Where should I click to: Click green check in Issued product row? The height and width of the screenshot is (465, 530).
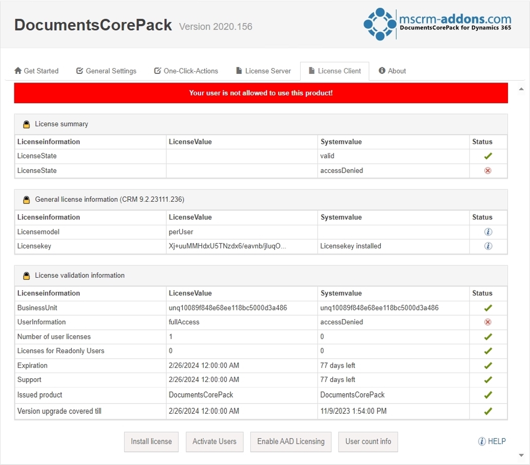(488, 395)
